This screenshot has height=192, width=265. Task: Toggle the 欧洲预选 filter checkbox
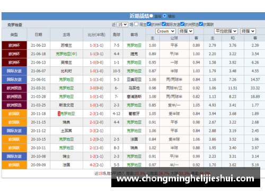(x=182, y=24)
